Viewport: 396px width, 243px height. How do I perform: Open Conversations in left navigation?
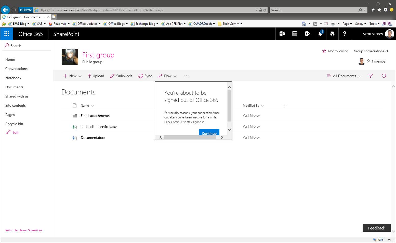[x=16, y=69]
